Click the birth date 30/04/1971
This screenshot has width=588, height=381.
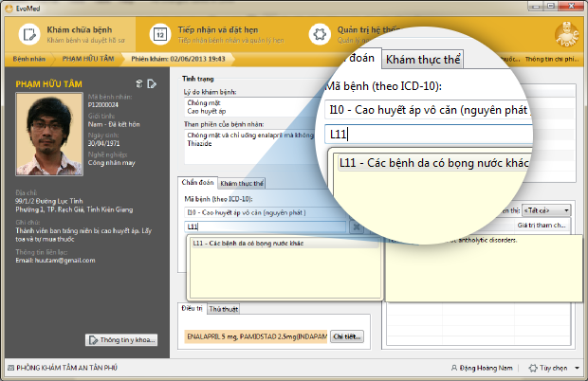pyautogui.click(x=104, y=143)
